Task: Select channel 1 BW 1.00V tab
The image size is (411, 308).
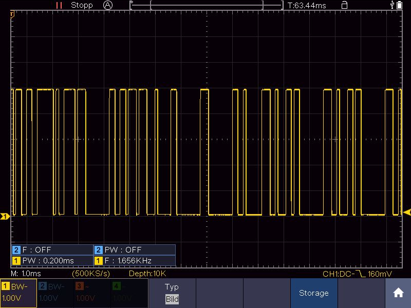Action: (18, 293)
